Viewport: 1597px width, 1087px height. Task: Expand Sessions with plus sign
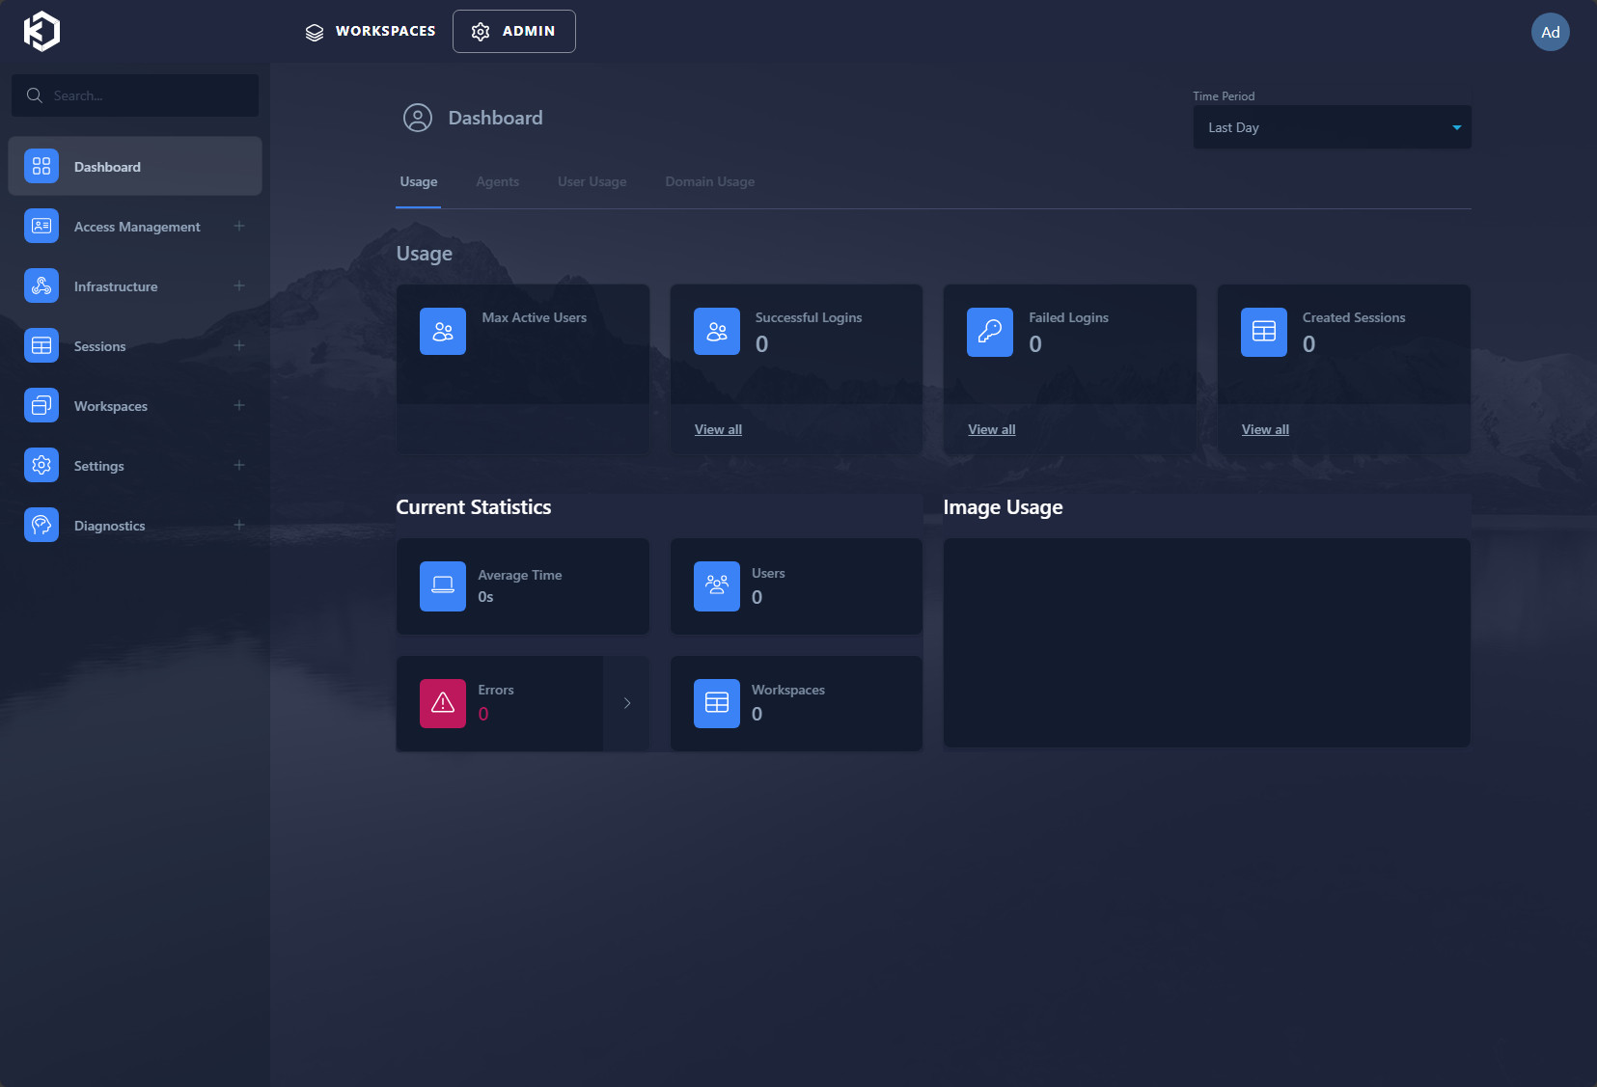pos(239,346)
